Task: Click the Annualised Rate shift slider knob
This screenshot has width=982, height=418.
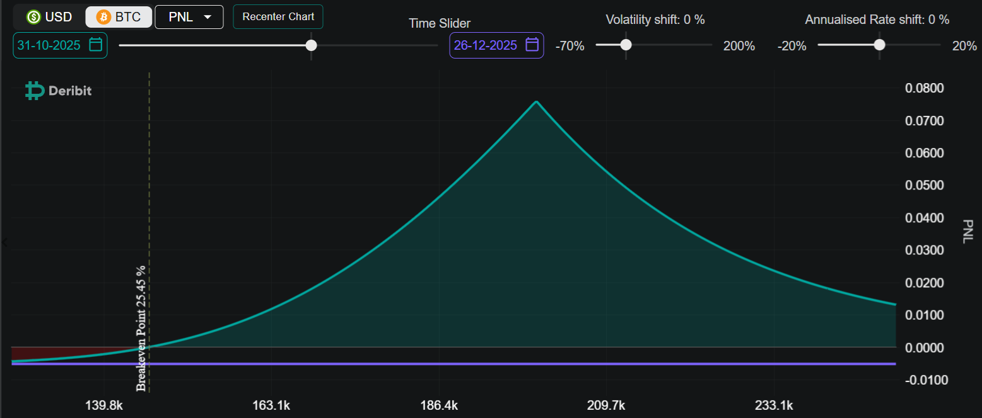Action: (879, 45)
